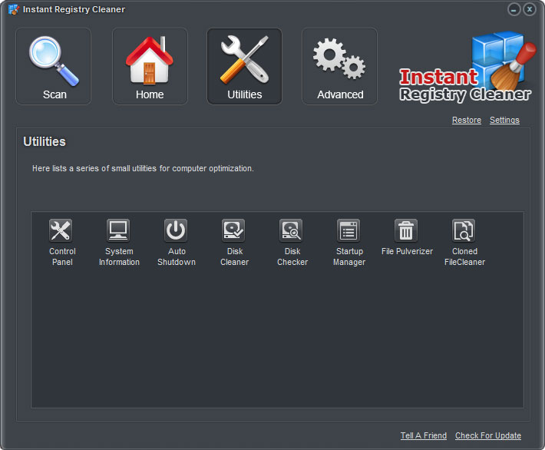The width and height of the screenshot is (545, 450).
Task: Launch the Cloned FileCleaner utility
Action: (464, 230)
